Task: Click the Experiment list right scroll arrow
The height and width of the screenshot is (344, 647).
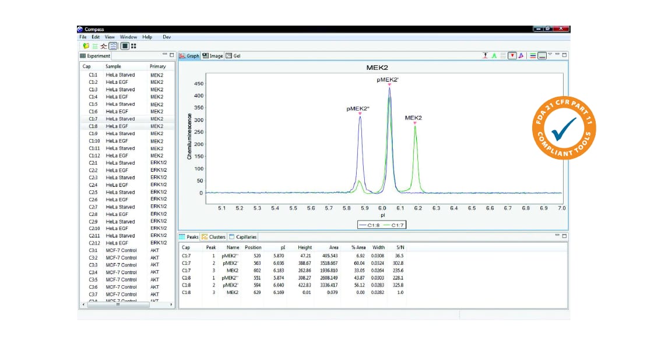Action: 171,305
